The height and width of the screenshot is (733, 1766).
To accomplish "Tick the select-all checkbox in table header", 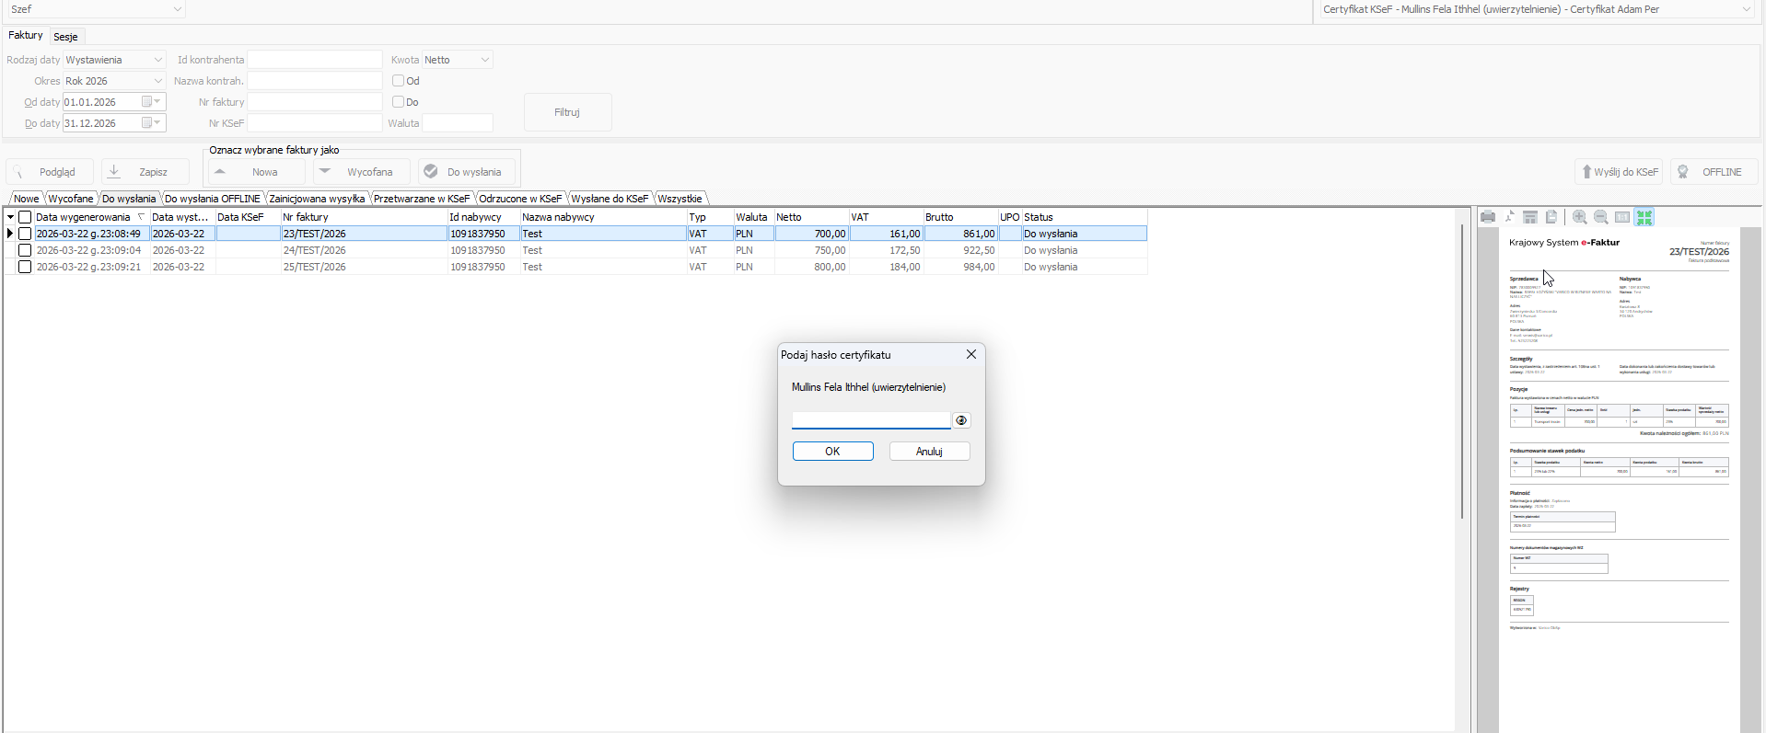I will click(25, 217).
